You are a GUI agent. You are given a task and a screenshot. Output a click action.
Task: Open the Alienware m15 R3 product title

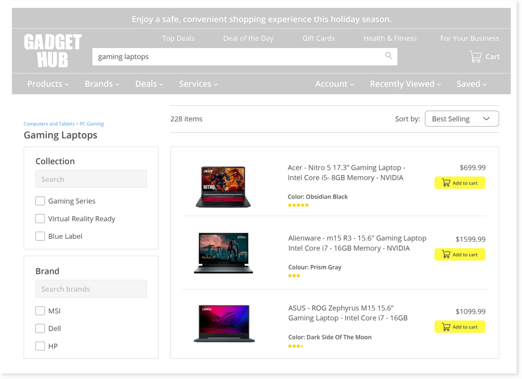tap(357, 243)
